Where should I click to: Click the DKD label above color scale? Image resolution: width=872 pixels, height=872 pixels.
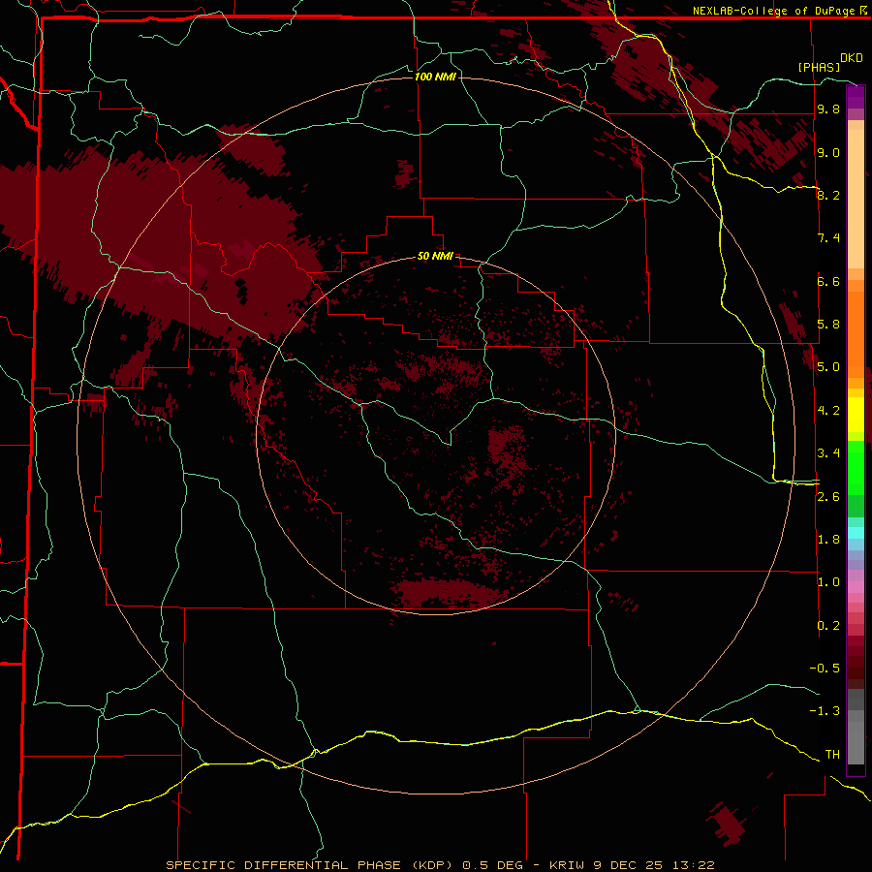click(852, 58)
